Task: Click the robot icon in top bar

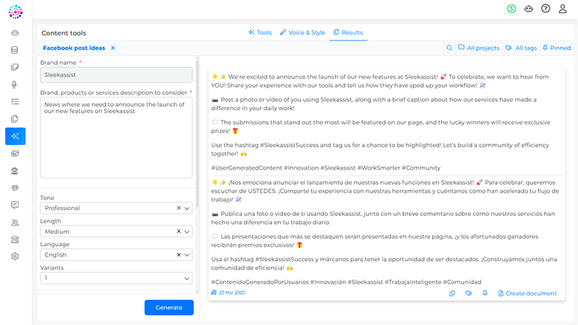Action: click(529, 9)
